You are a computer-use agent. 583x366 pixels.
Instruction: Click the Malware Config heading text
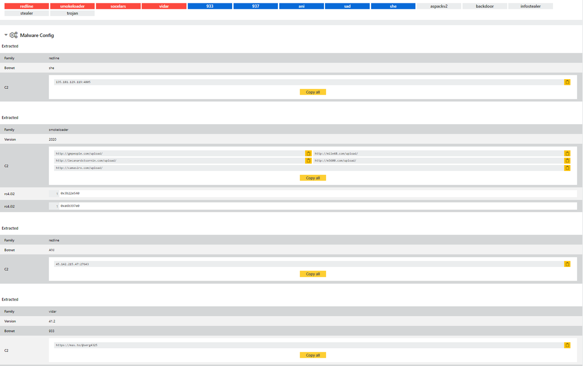point(37,35)
